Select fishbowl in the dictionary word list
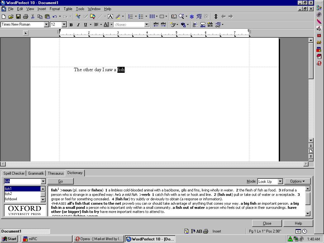The width and height of the screenshot is (324, 243). pyautogui.click(x=22, y=199)
